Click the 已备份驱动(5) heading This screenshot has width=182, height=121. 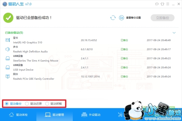(14, 33)
